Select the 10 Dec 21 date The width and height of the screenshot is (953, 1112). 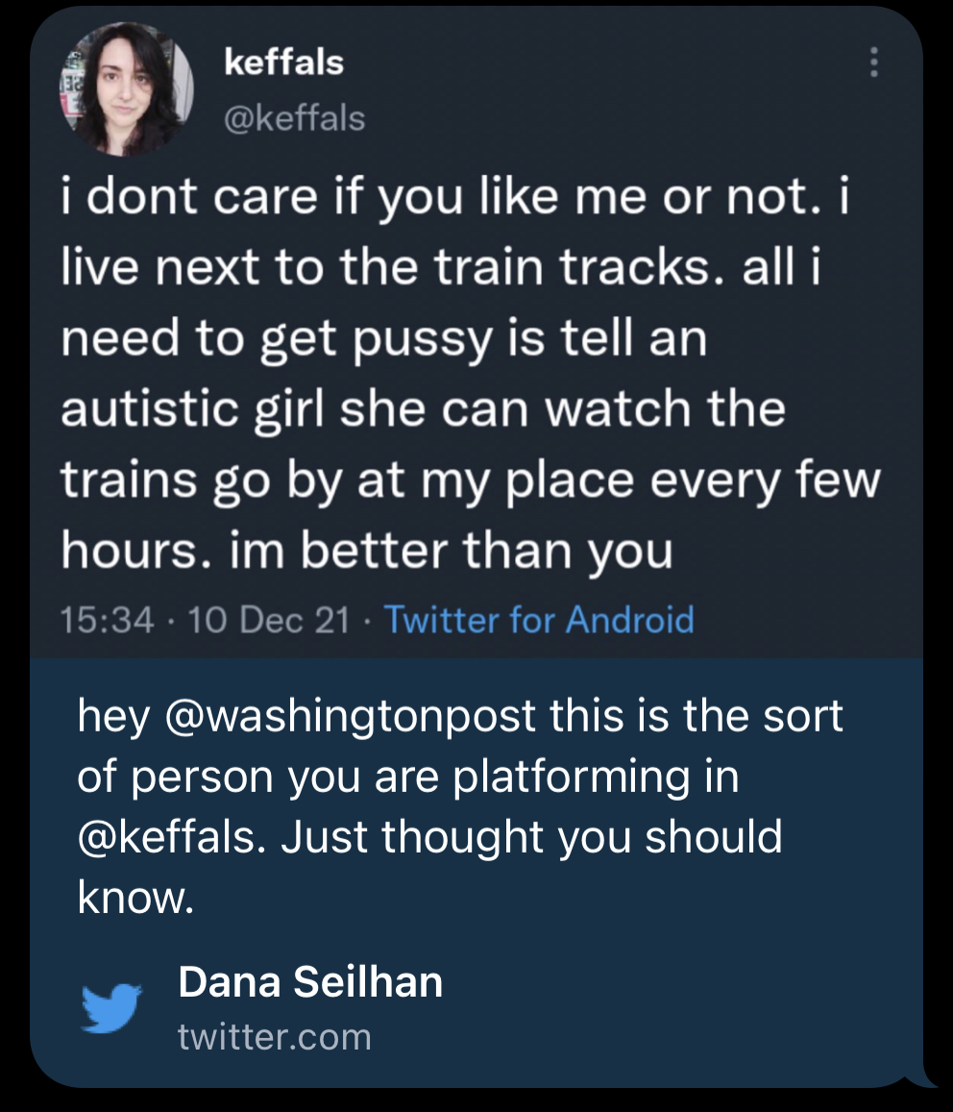[x=269, y=620]
